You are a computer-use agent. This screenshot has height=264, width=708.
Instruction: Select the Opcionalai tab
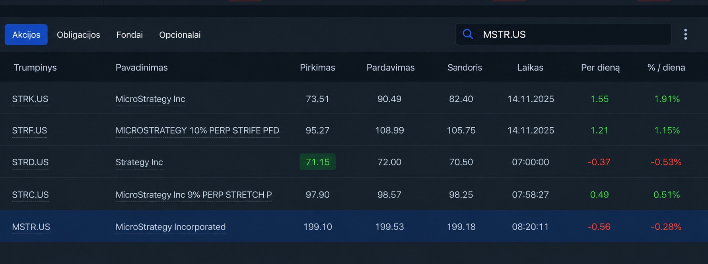click(x=180, y=35)
